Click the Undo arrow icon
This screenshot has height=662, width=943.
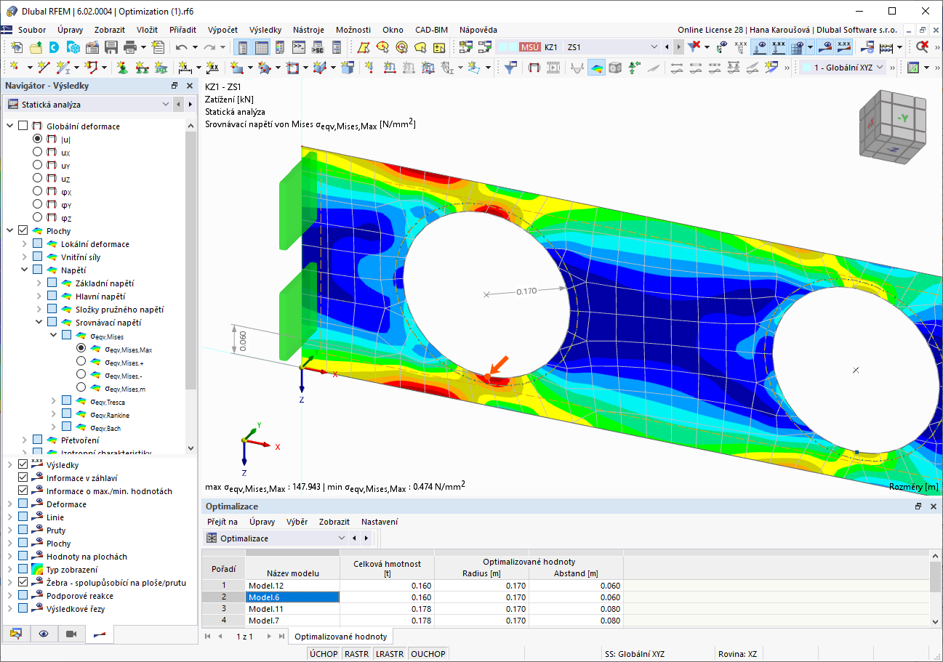[x=181, y=47]
